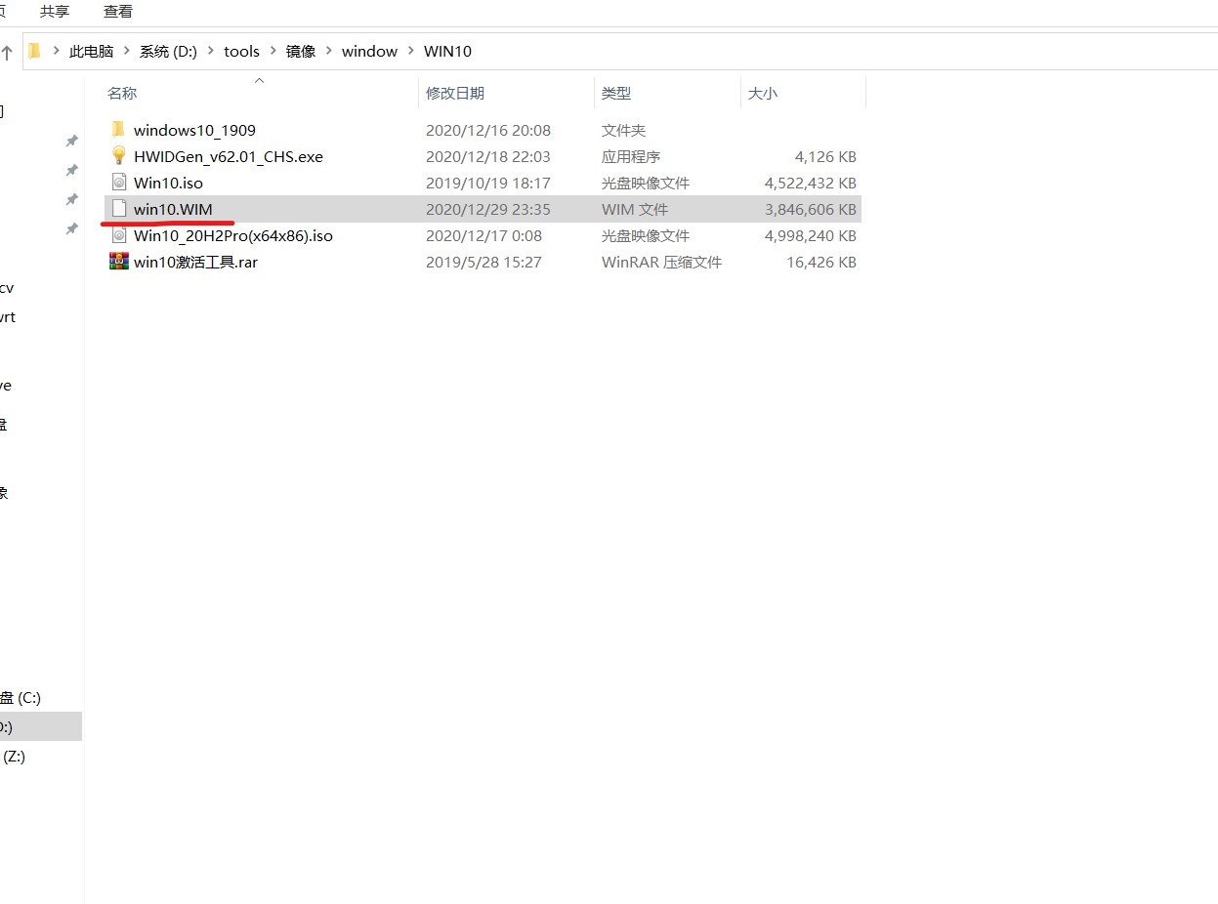
Task: Expand the chevron after 系统 (D:) breadcrumb
Action: point(210,52)
